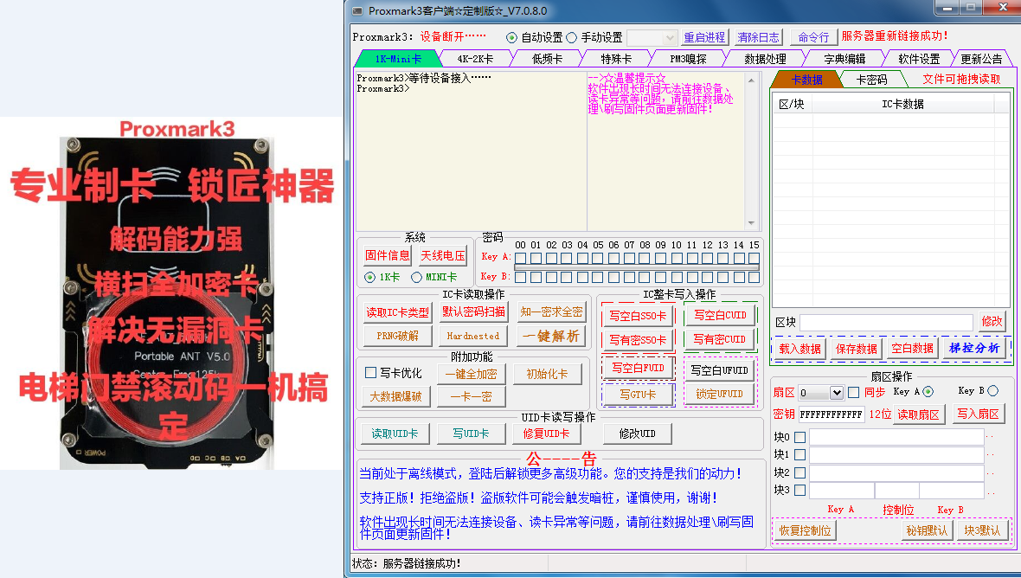Switch to the 1K-Mini卡 tab
This screenshot has height=578, width=1021.
pos(398,59)
